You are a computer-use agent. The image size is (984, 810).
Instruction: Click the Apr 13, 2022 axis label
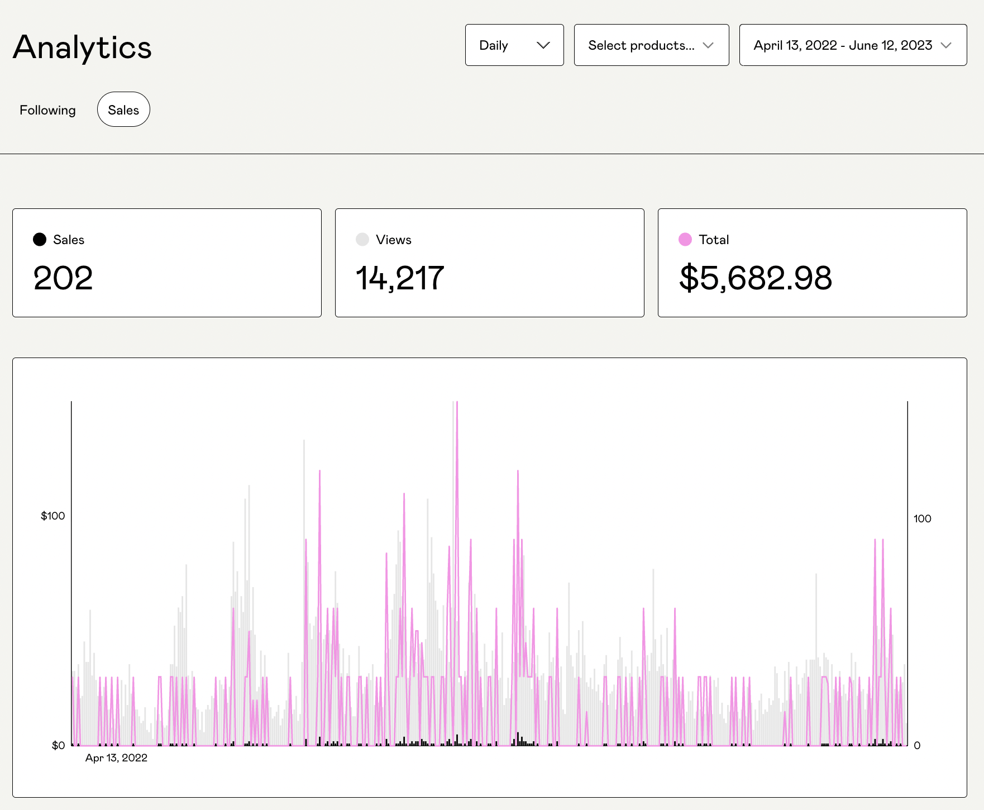tap(116, 757)
